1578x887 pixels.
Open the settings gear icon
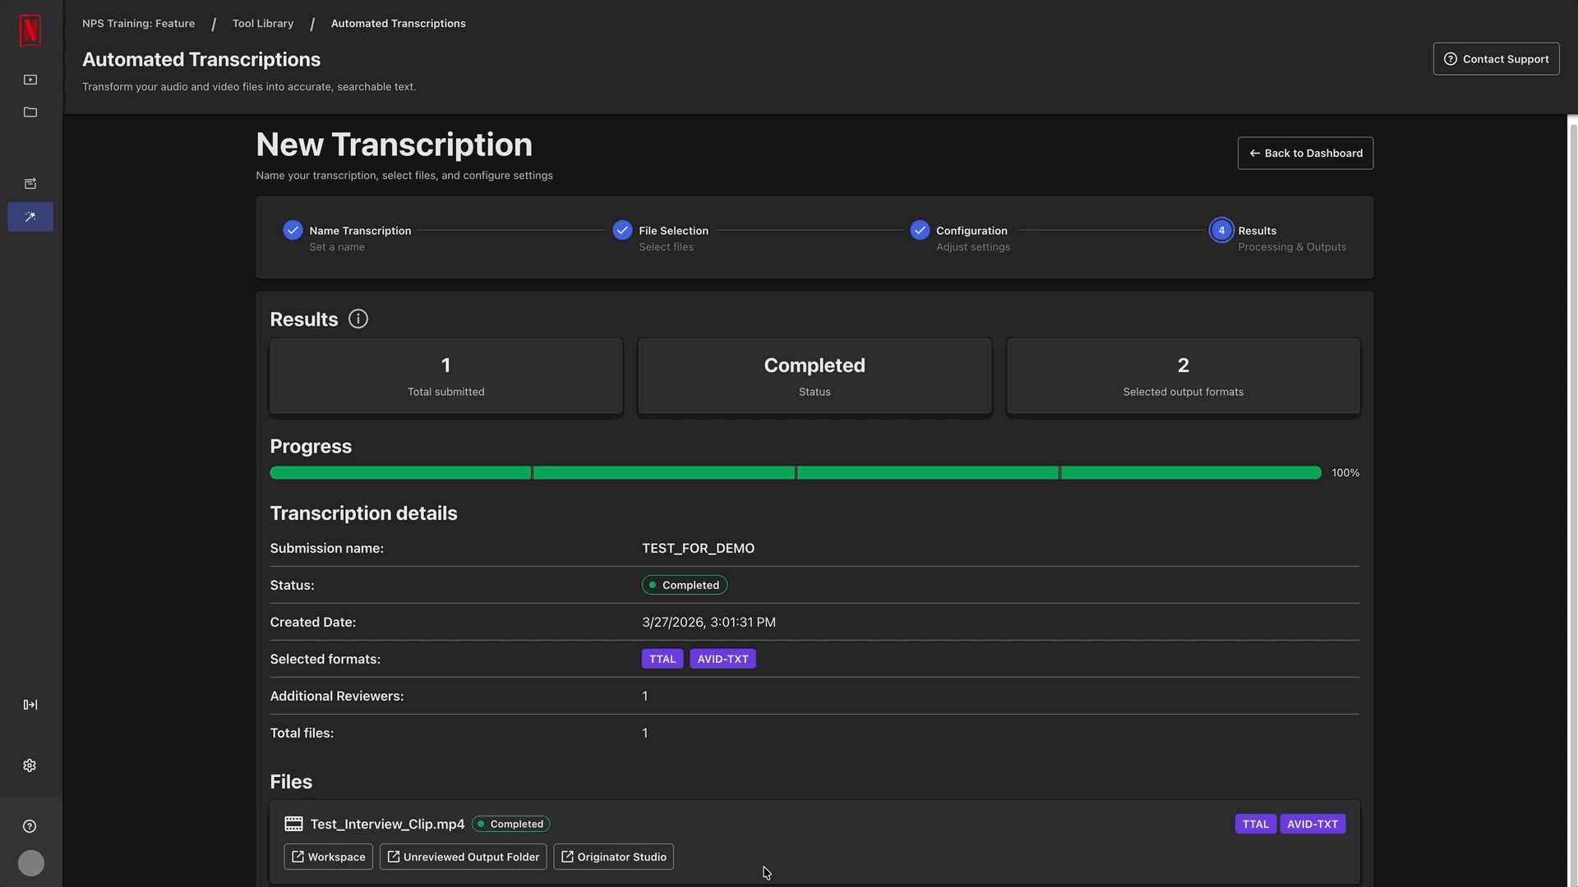(x=30, y=765)
